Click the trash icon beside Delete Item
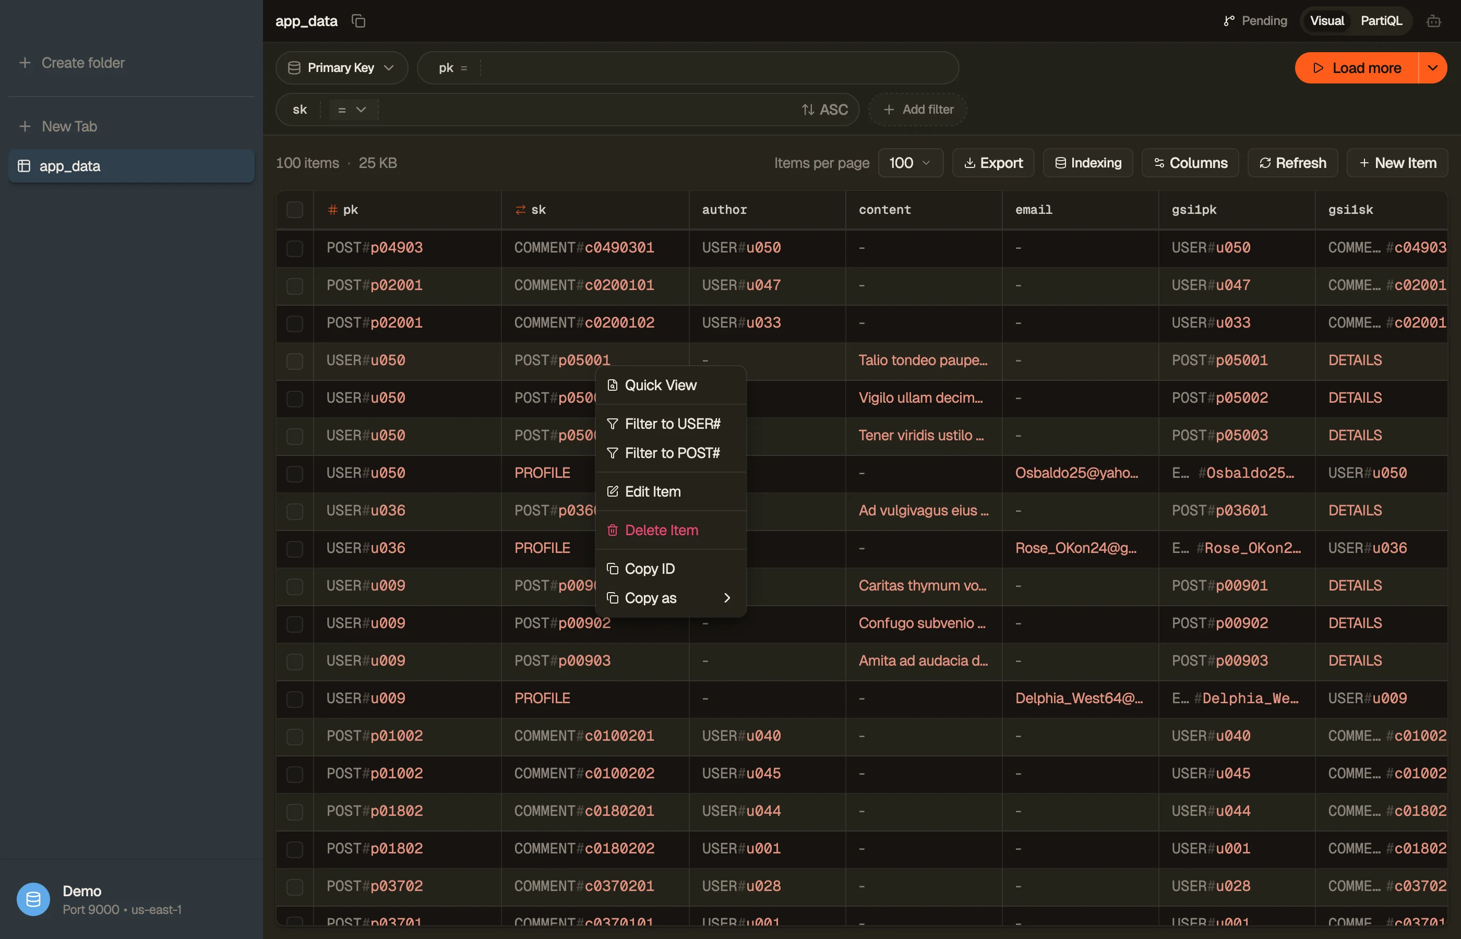Image resolution: width=1461 pixels, height=939 pixels. [612, 530]
